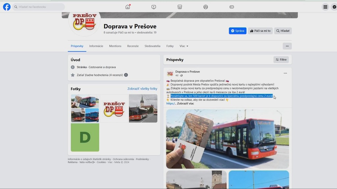This screenshot has height=189, width=337.
Task: Open the three-dot menu on the post
Action: (x=285, y=73)
